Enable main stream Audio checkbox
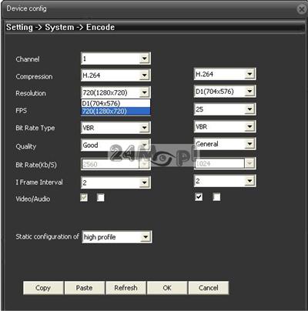 (x=101, y=197)
